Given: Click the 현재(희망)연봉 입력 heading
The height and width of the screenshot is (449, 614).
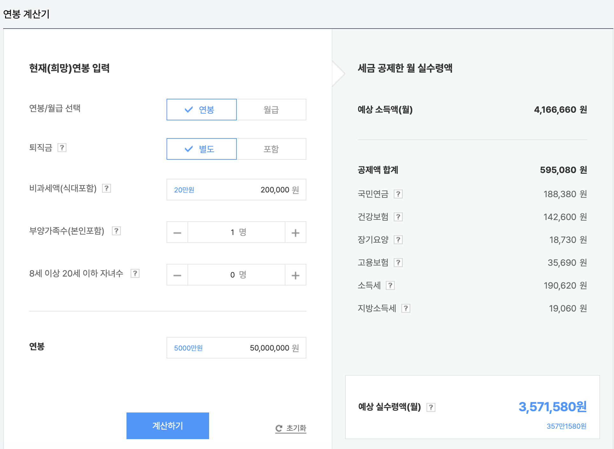Looking at the screenshot, I should [69, 68].
